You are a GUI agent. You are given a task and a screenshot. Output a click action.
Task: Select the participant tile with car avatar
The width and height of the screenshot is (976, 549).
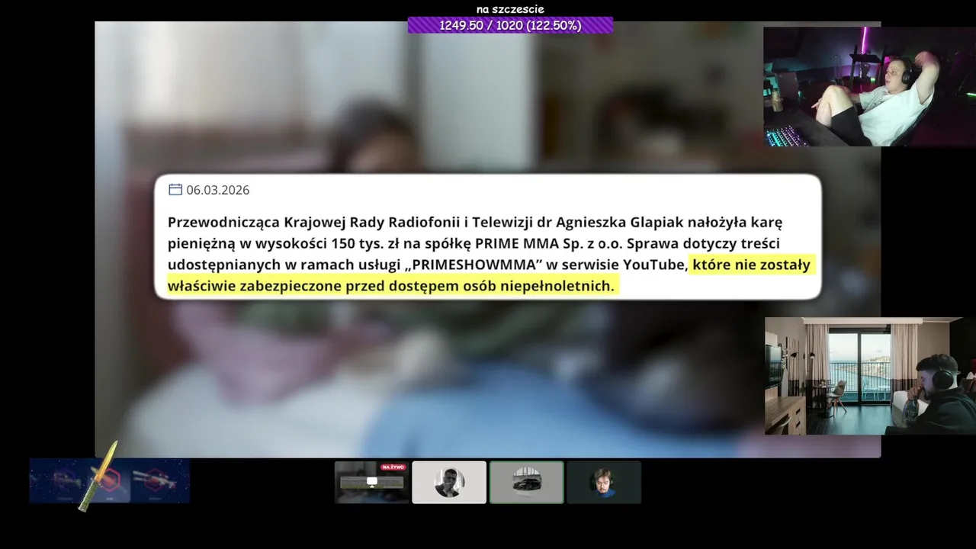click(x=527, y=482)
